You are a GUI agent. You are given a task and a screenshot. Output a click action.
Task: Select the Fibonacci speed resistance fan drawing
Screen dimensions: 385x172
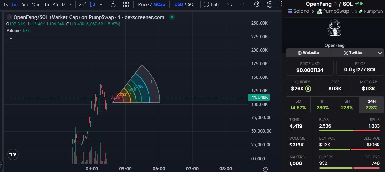click(136, 84)
